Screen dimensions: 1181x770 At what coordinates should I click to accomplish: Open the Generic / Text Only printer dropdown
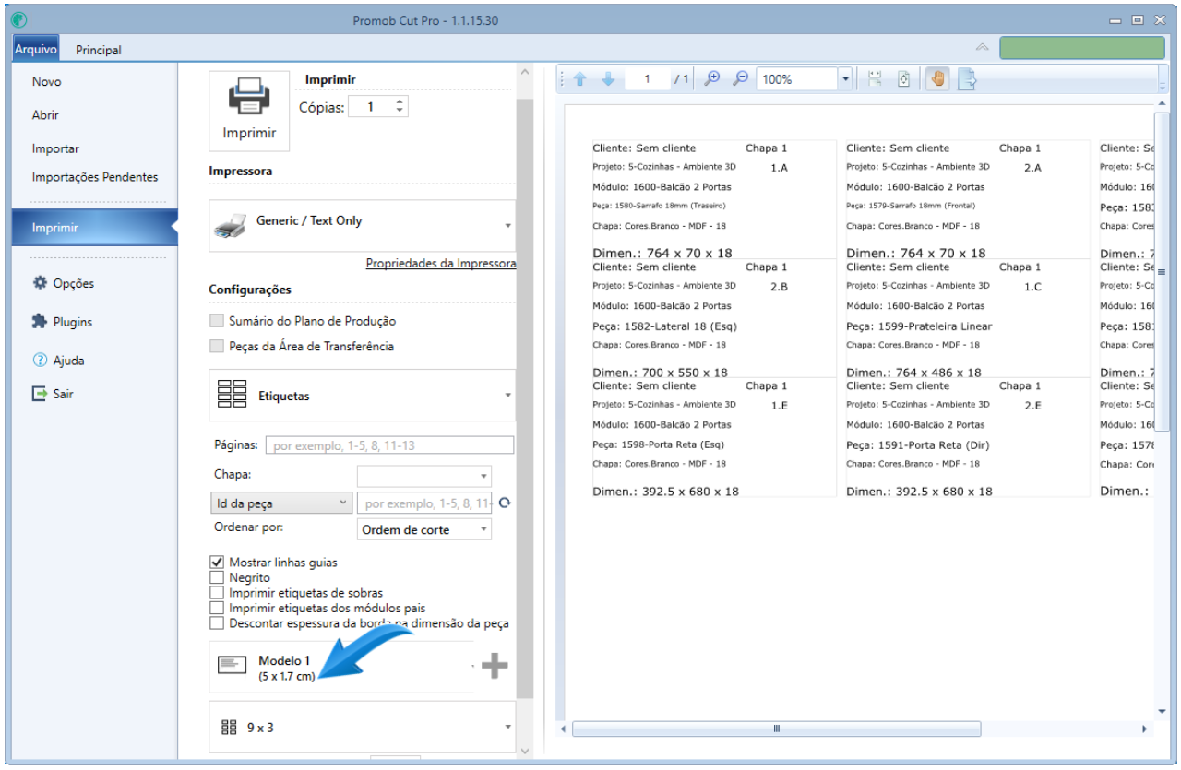point(362,225)
